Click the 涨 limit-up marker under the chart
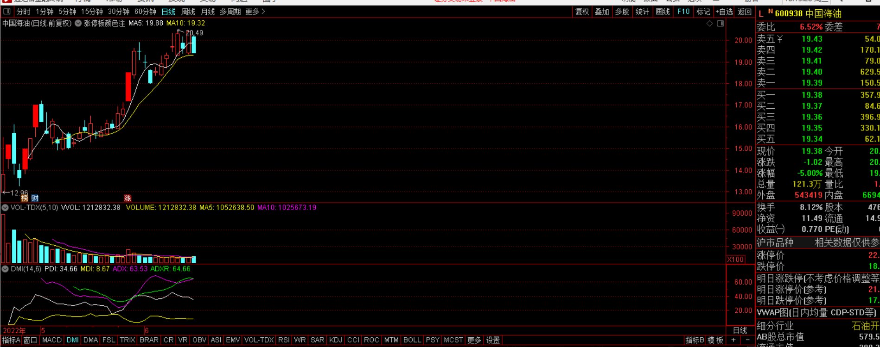This screenshot has height=347, width=880. point(128,198)
